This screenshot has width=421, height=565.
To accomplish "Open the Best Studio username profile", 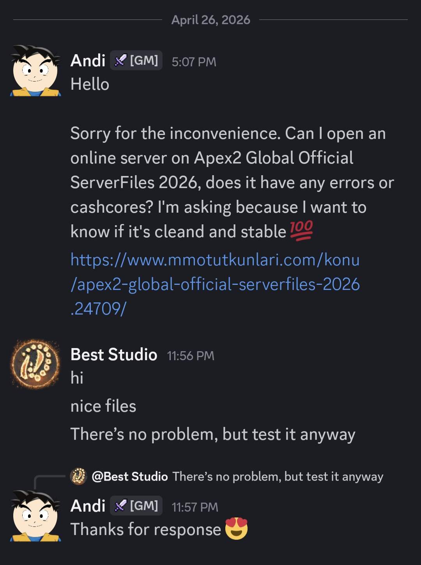I will pos(113,355).
